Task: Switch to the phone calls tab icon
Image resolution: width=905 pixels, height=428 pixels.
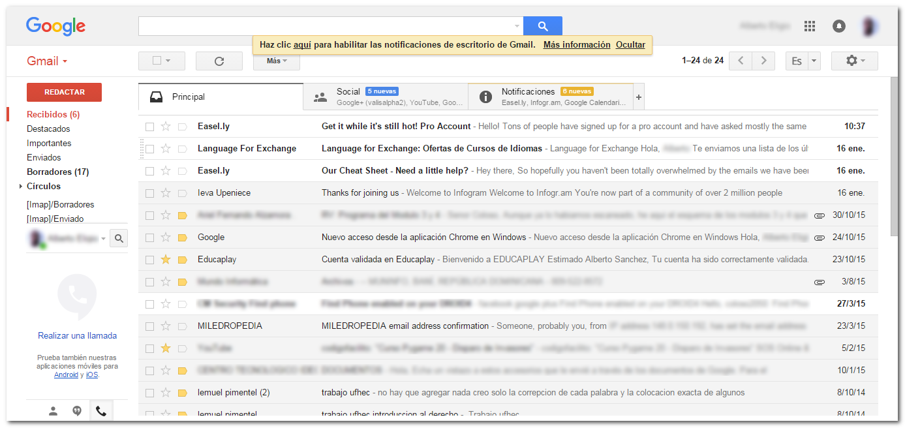Action: tap(100, 411)
